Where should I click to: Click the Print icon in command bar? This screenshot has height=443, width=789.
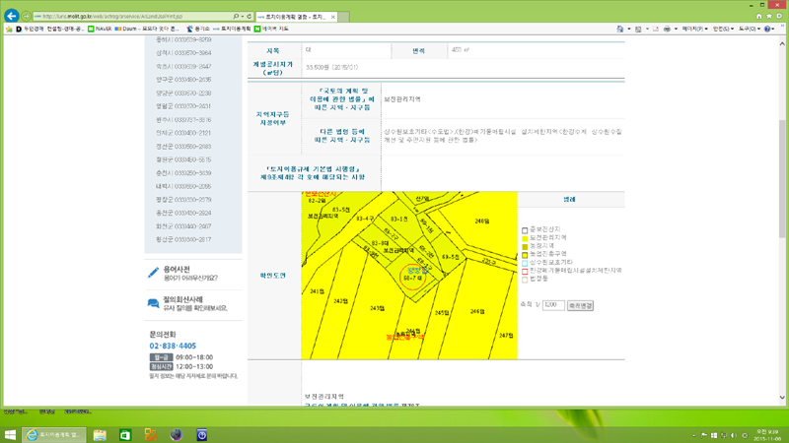(x=667, y=30)
